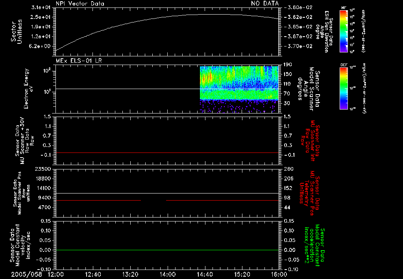Click the -3.67e-02 elevation axis value

click(298, 37)
